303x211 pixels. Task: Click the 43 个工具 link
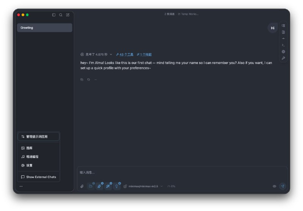click(125, 55)
